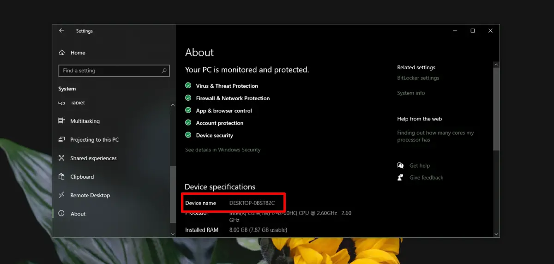This screenshot has width=554, height=264.
Task: Open System info link
Action: click(411, 93)
